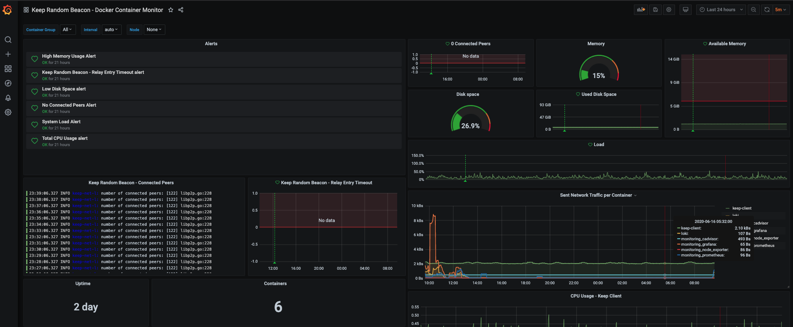Click the dashboard title 'Keep Random Beacon - Docker Container Monitor'
Screen dimensions: 793x327
click(97, 10)
